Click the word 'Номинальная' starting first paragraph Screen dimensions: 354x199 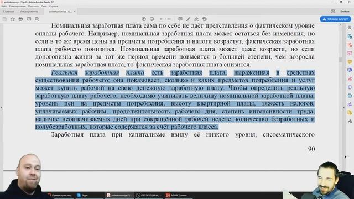[71, 26]
